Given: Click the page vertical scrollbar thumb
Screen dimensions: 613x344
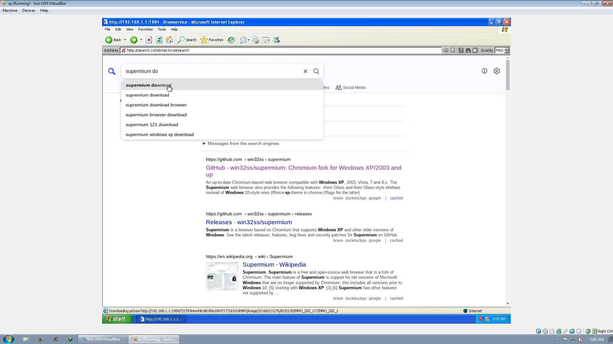Looking at the screenshot, I should 508,75.
